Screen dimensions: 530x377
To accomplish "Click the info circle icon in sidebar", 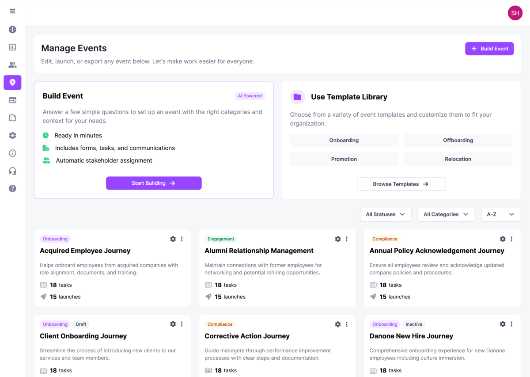I will [12, 153].
